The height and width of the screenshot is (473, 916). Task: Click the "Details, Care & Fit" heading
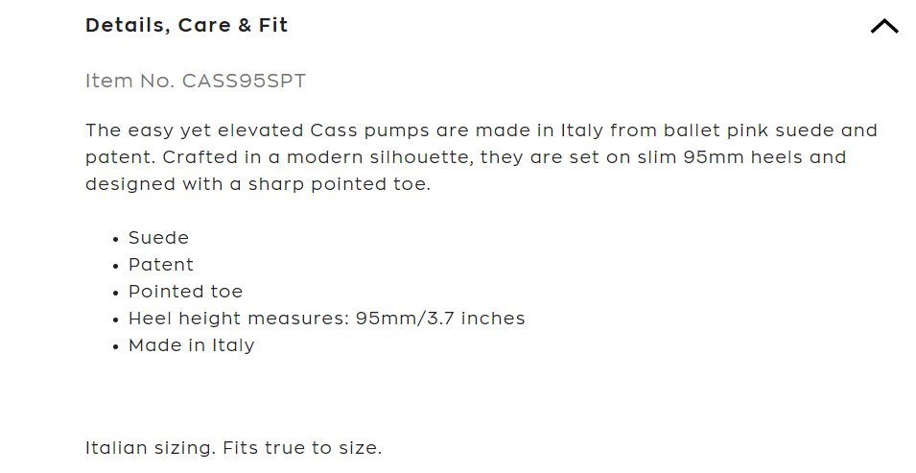[x=187, y=26]
